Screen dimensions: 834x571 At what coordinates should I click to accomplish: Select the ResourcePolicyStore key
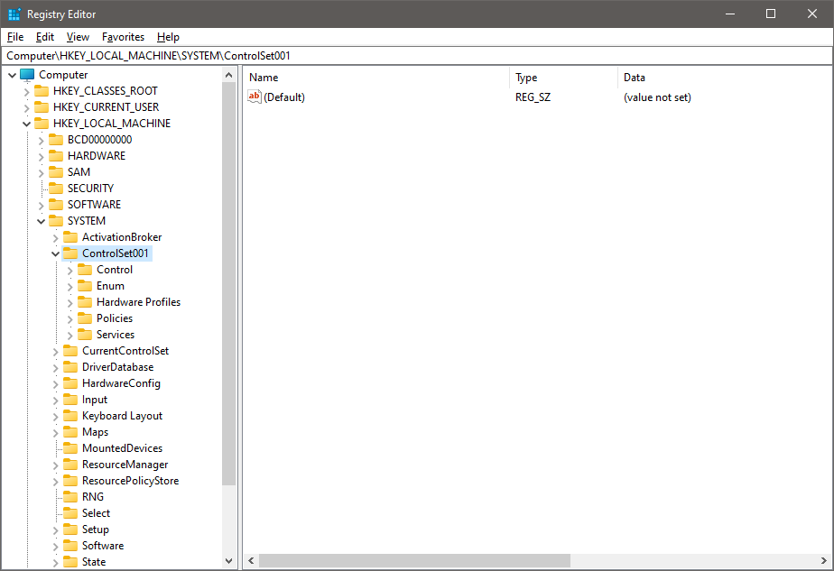pyautogui.click(x=130, y=481)
